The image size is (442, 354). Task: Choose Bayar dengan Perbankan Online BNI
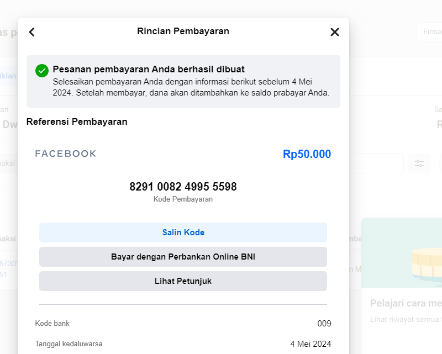coord(183,257)
